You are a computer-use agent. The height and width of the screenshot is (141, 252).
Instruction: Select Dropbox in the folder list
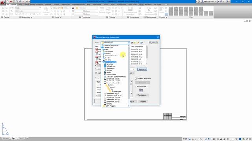(x=107, y=54)
